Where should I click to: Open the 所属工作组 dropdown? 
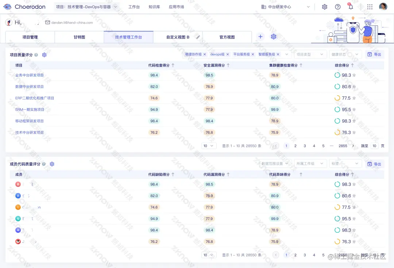(310, 163)
